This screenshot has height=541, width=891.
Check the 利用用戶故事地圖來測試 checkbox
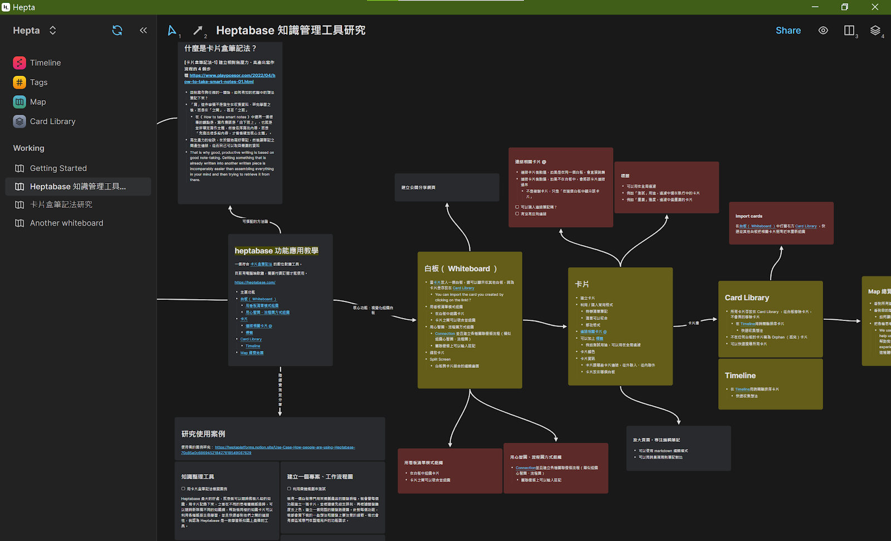pyautogui.click(x=289, y=489)
